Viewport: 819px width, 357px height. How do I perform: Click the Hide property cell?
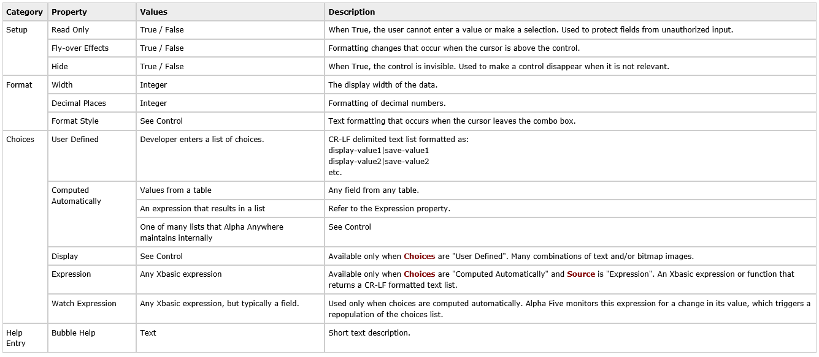(92, 67)
